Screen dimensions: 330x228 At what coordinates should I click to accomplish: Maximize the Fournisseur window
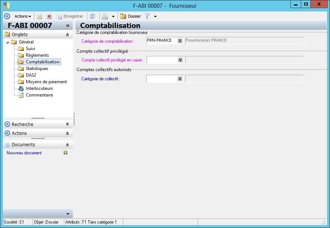(306, 4)
